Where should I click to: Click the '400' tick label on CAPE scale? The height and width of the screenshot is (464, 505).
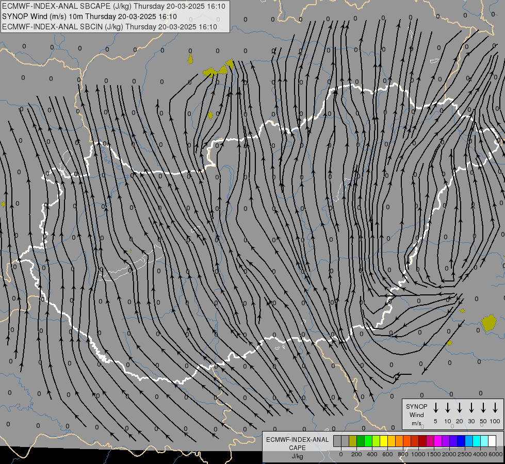tap(372, 454)
